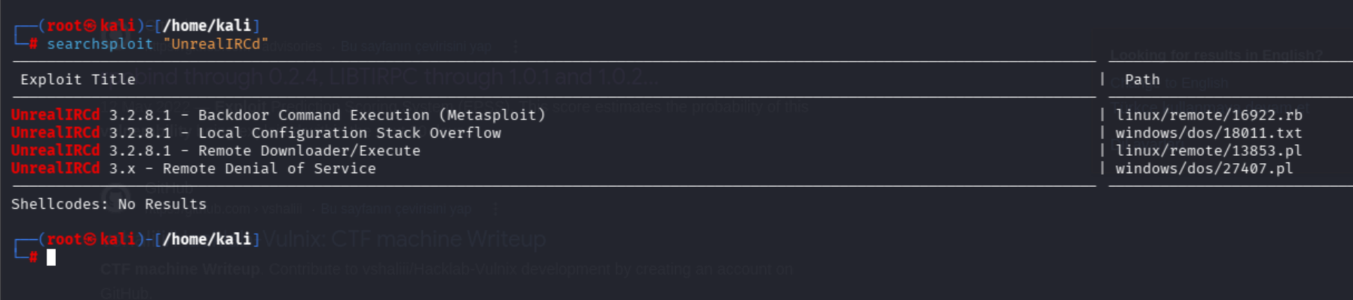Click the kali symbol in the first prompt

pyautogui.click(x=90, y=26)
